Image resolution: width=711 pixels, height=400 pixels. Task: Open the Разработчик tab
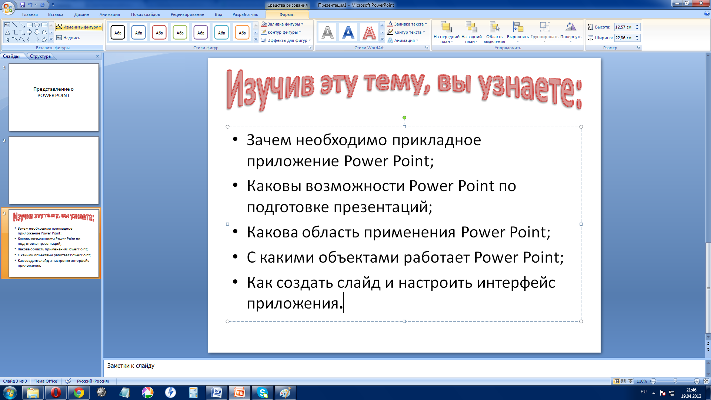pyautogui.click(x=245, y=14)
